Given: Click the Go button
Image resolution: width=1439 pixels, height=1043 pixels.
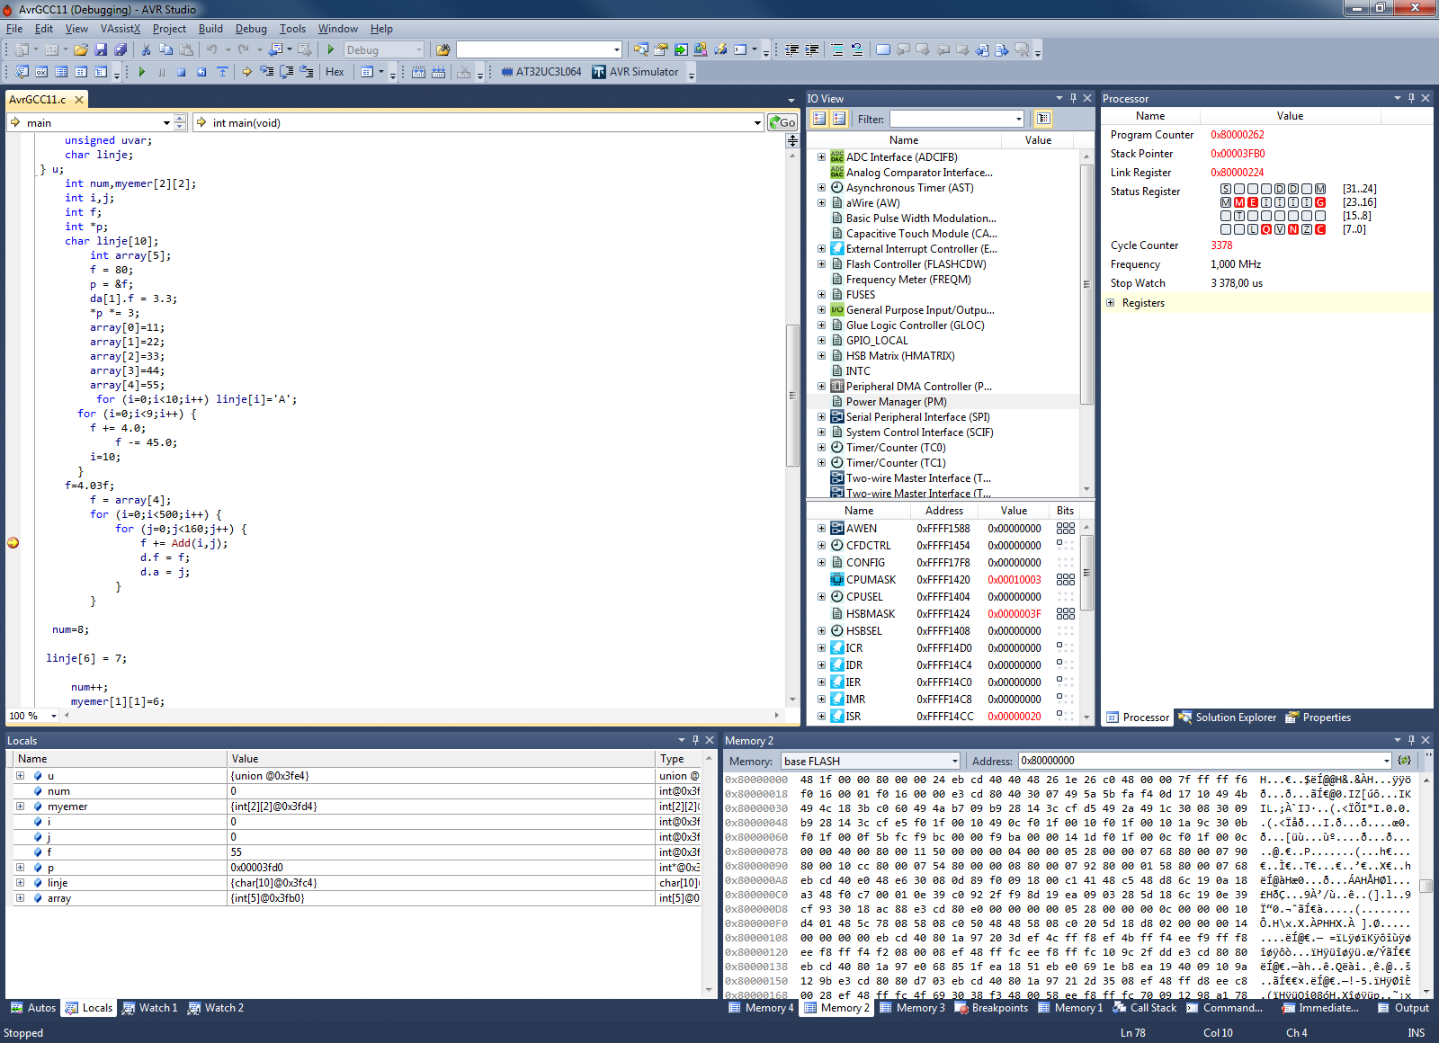Looking at the screenshot, I should 782,122.
